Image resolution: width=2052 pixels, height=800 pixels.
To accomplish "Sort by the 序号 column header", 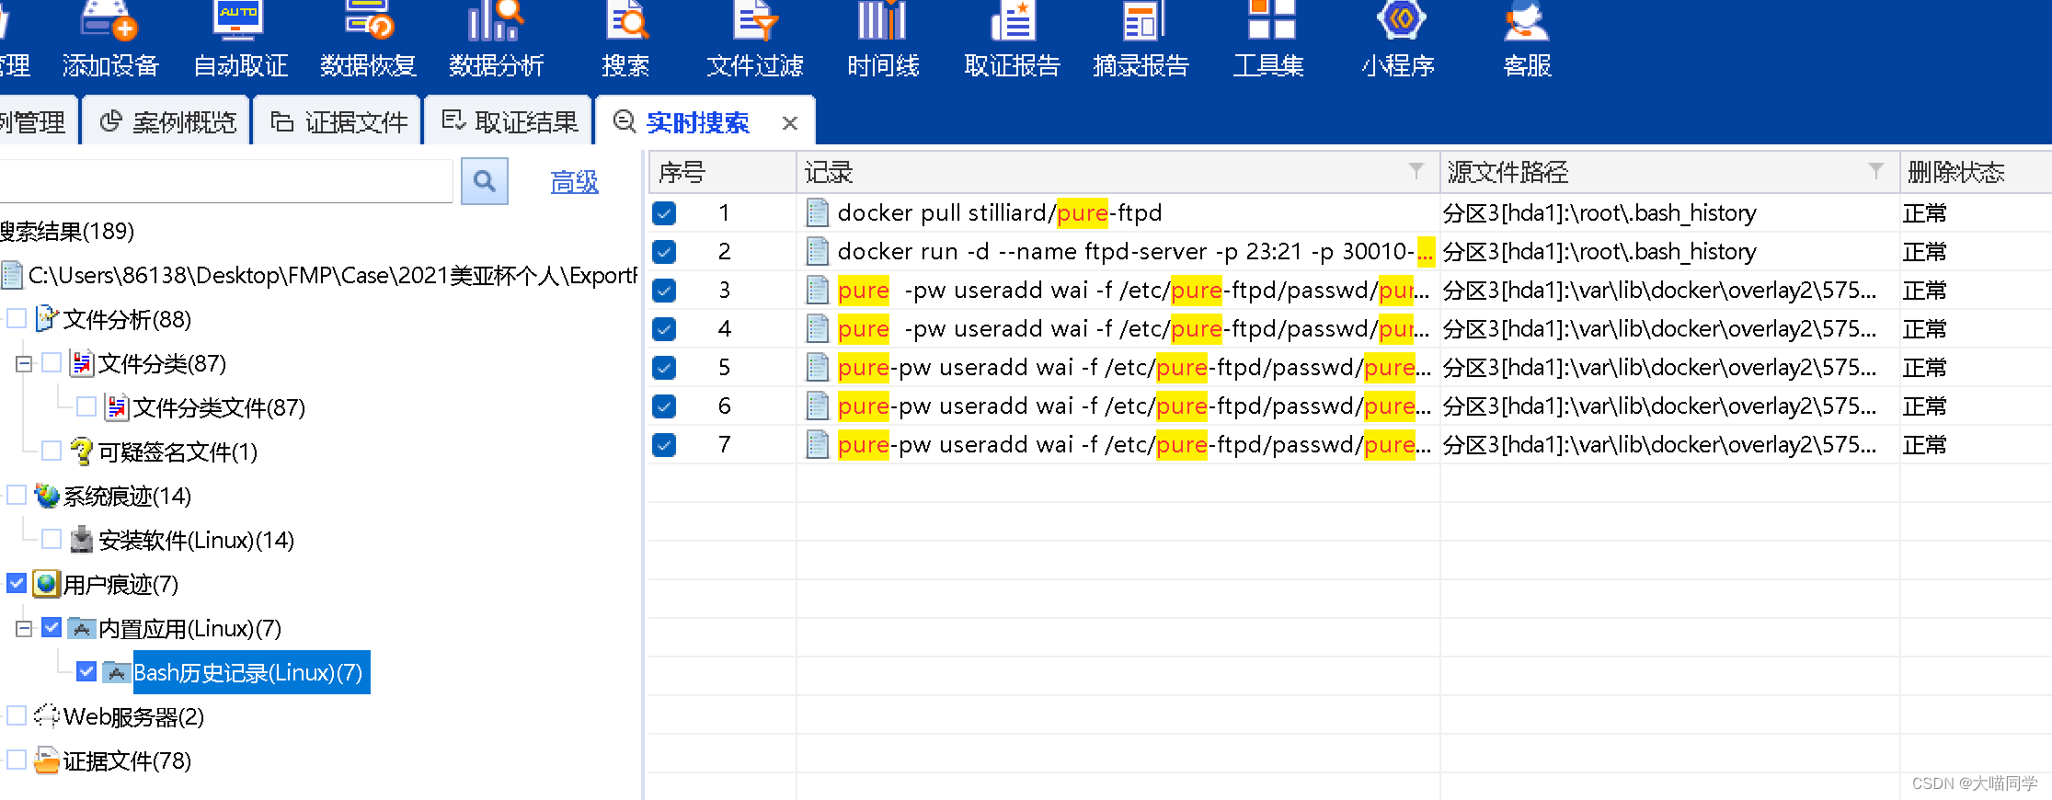I will [722, 172].
